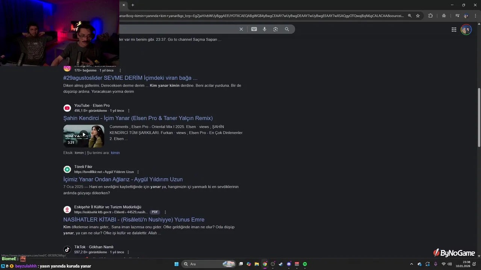Open Google Lens image search

tap(275, 29)
